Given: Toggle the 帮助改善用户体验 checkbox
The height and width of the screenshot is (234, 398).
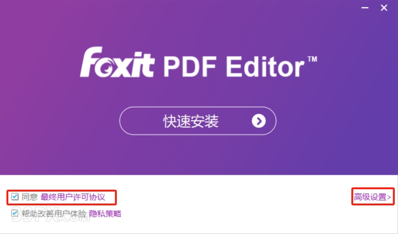Looking at the screenshot, I should tap(15, 213).
